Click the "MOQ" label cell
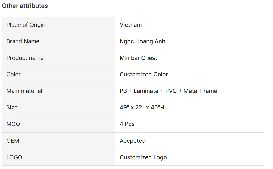The image size is (273, 169). pos(13,124)
